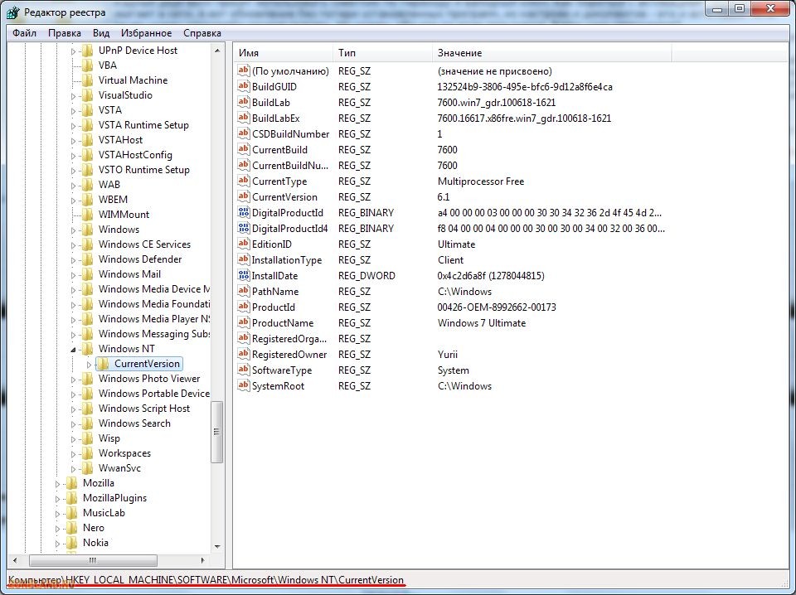
Task: Click the Значение column header
Action: (552, 53)
